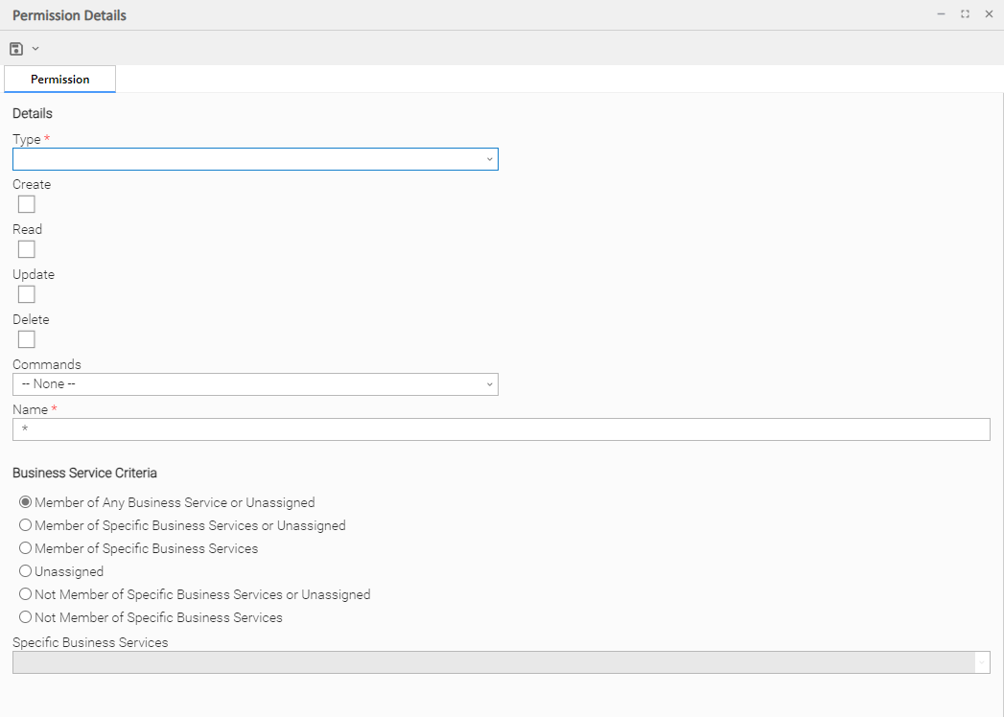Choose Member of Specific Business Services or Unassigned

coord(26,525)
